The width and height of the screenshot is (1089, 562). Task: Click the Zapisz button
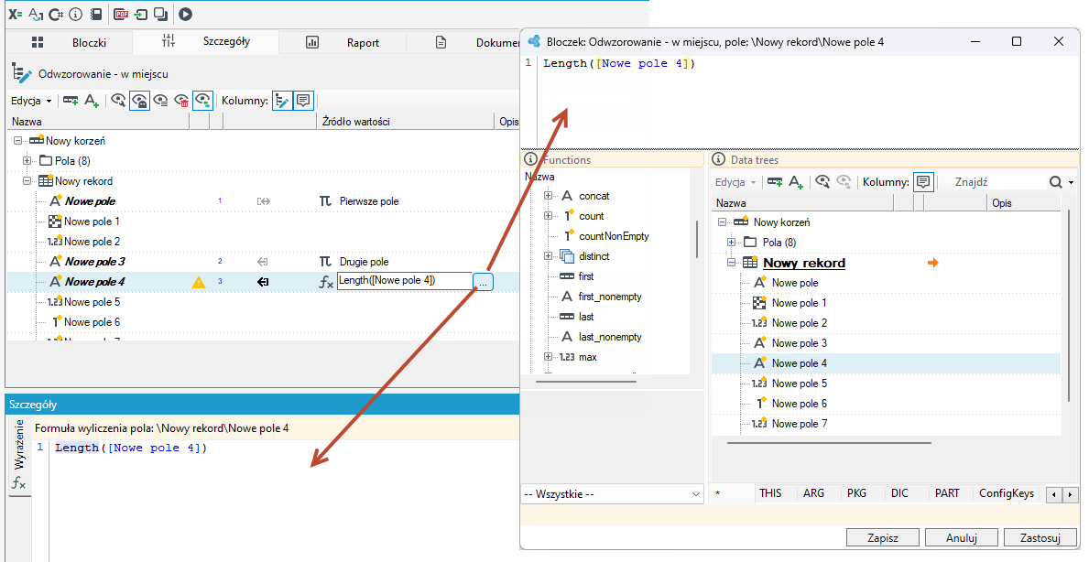coord(883,537)
